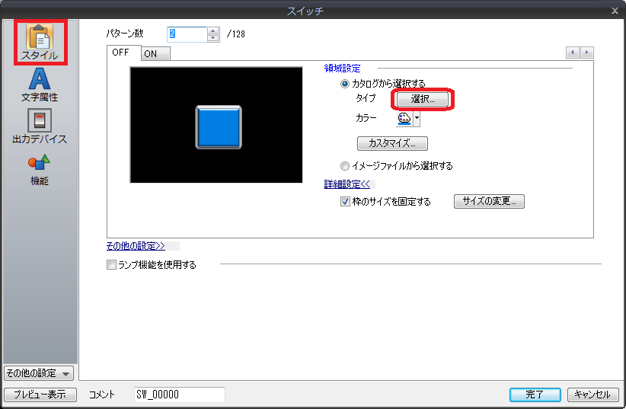Image resolution: width=626 pixels, height=409 pixels.
Task: Close the スイッチ dialog window
Action: tap(614, 11)
